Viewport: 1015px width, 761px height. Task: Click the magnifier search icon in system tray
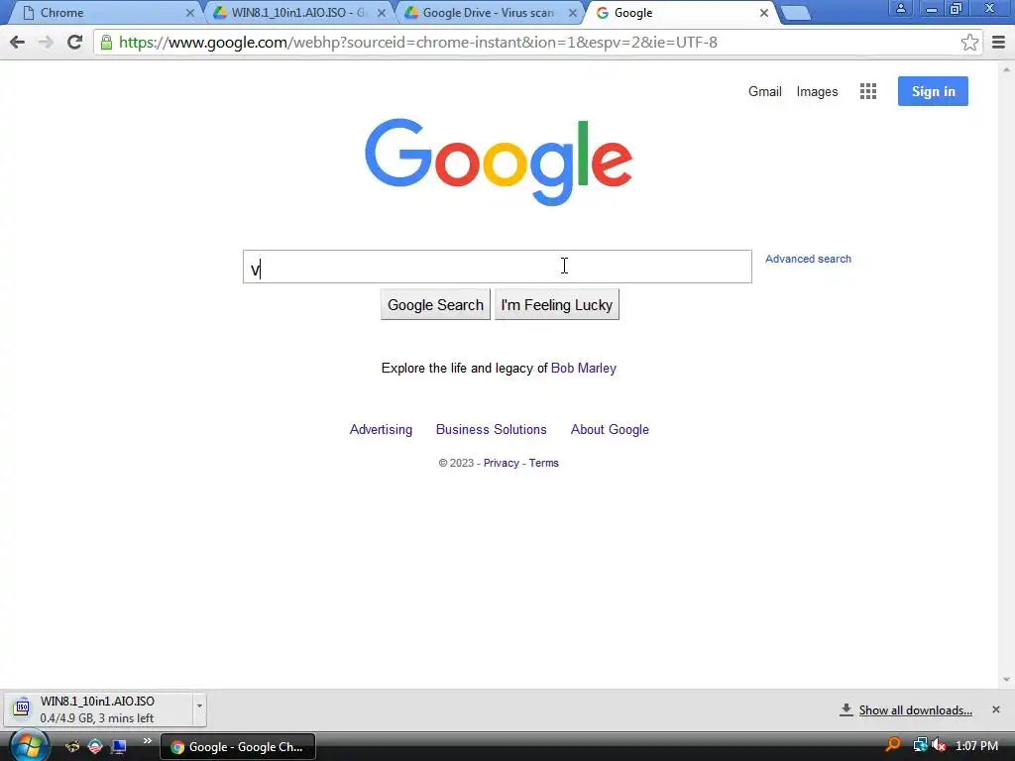(x=893, y=745)
